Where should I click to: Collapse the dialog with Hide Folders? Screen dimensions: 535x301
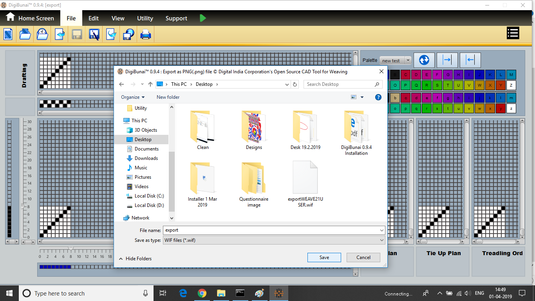pyautogui.click(x=135, y=259)
